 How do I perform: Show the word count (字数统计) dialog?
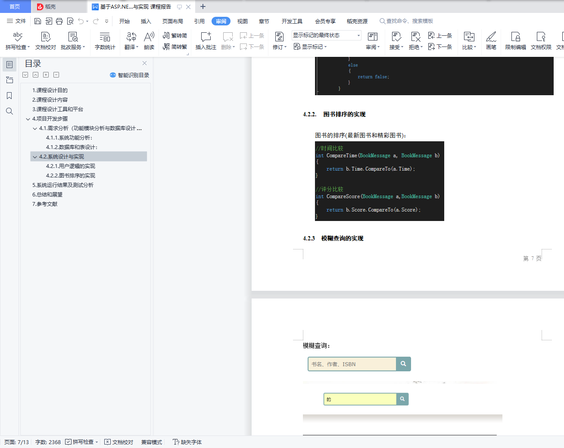(x=105, y=41)
